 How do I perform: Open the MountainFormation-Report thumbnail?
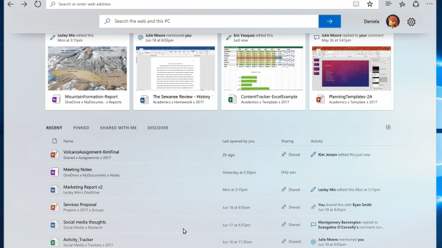(88, 68)
